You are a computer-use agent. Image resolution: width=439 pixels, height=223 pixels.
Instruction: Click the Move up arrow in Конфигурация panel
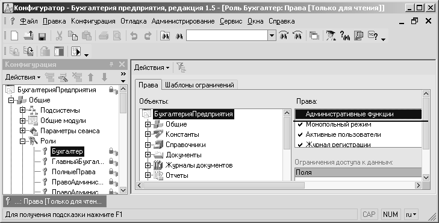(90, 77)
